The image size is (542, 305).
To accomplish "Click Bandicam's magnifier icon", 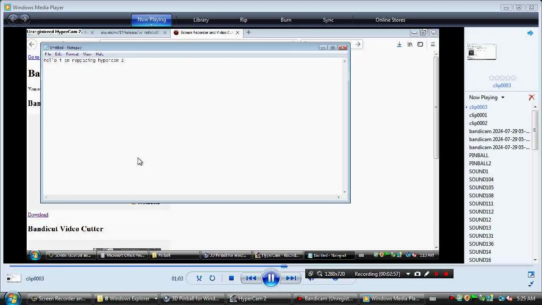I will tap(320, 274).
